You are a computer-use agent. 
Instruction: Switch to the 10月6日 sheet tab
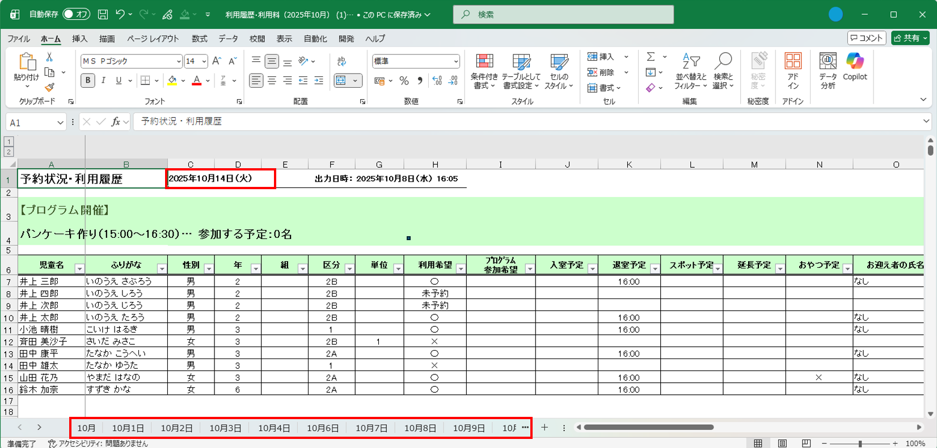point(322,428)
